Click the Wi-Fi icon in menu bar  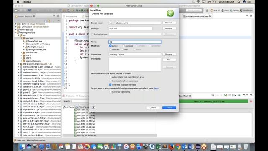click(198, 2)
